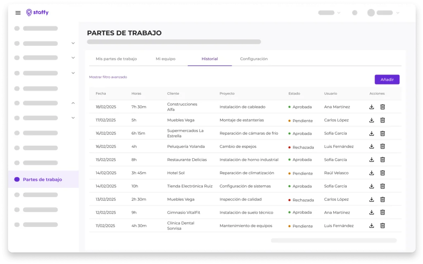Click the Staffy logo
Viewport: 423px width, 264px height.
(x=37, y=13)
